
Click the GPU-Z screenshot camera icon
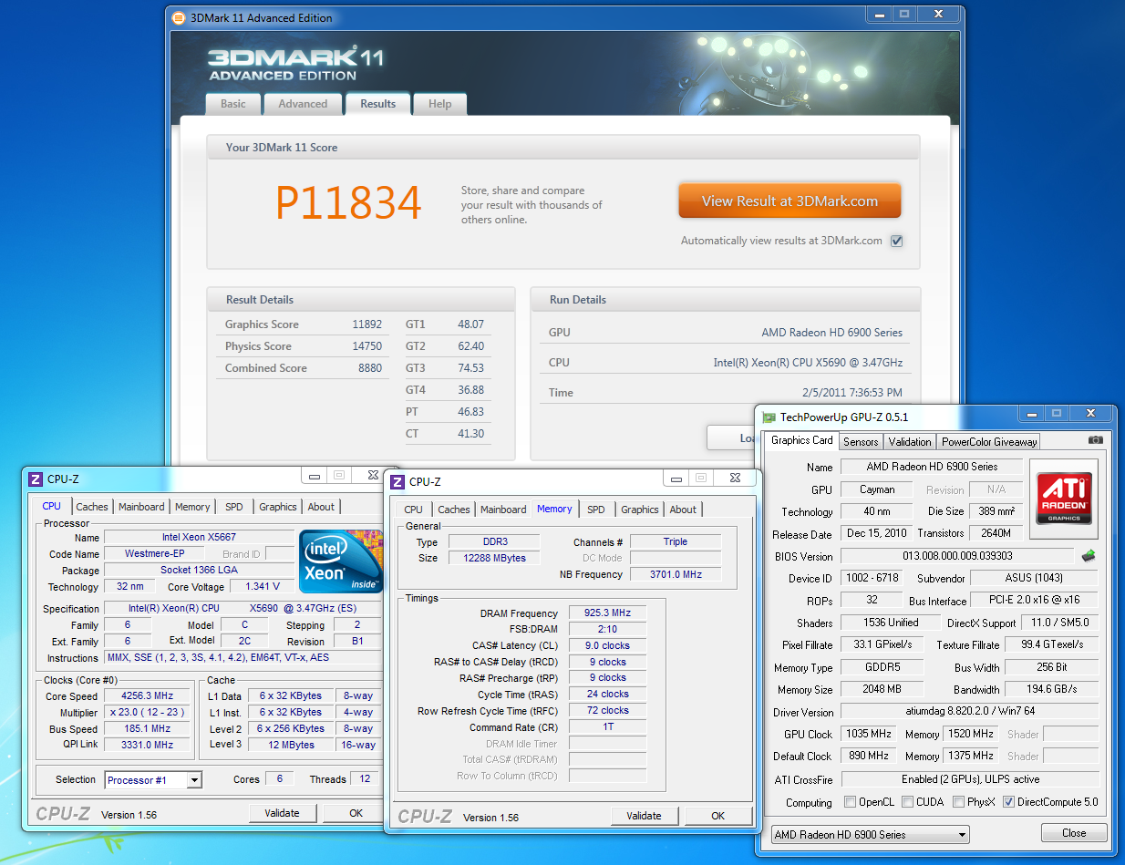(1095, 440)
